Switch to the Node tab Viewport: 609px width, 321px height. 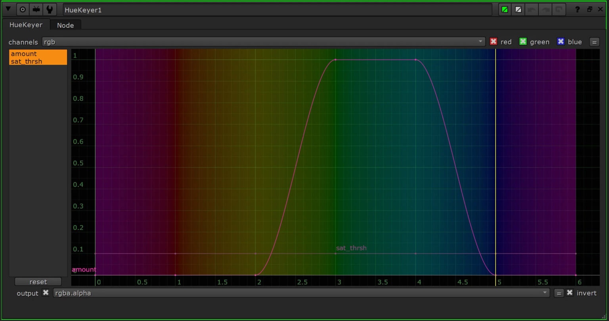pyautogui.click(x=65, y=25)
